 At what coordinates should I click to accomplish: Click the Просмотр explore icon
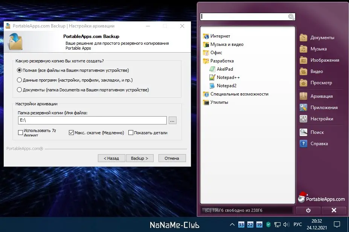303,83
